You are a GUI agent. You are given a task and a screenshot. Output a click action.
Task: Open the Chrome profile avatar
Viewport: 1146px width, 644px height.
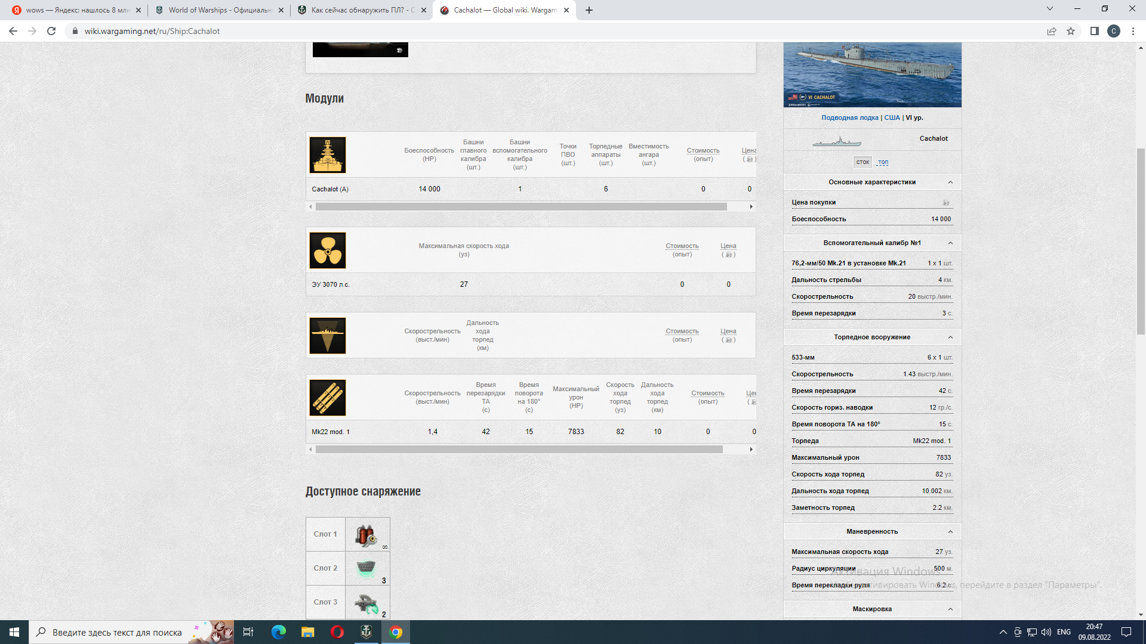tap(1114, 31)
